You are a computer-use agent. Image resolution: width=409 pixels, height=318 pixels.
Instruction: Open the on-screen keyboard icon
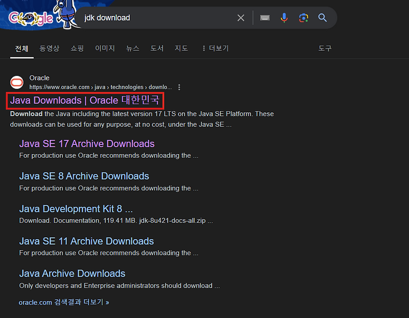point(265,17)
